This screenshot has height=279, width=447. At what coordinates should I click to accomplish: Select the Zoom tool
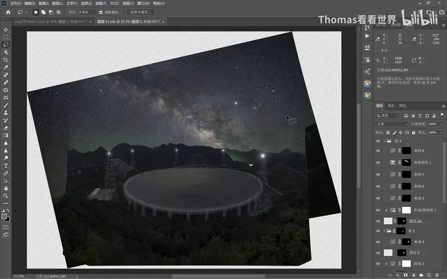coord(6,196)
